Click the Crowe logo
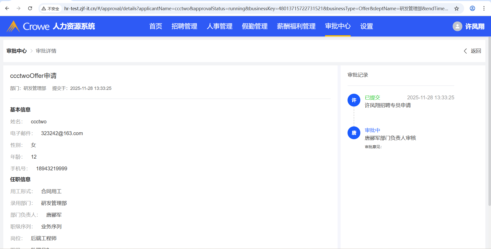Viewport: 491px width, 249px height. click(x=28, y=26)
